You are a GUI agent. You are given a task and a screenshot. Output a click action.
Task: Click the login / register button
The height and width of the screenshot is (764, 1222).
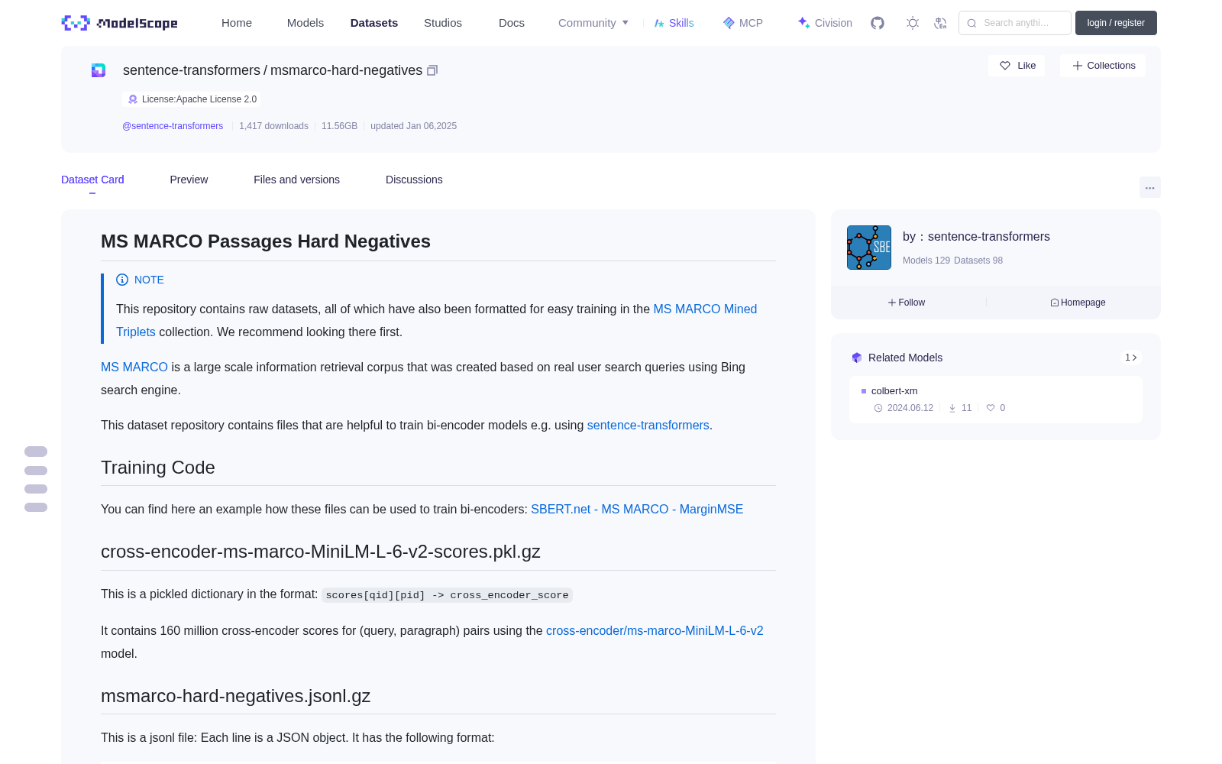[1116, 23]
